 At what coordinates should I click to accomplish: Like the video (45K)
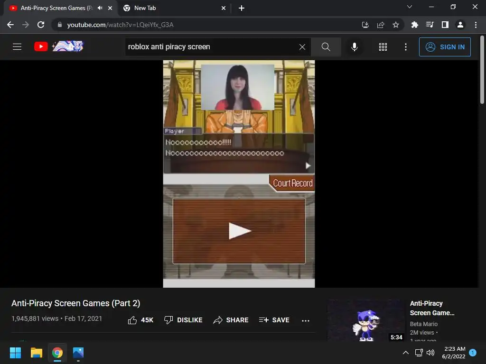[140, 320]
